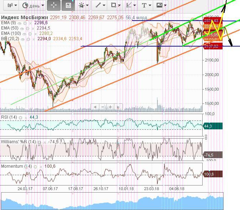Open the line drawing tools dropdown
This screenshot has height=210, width=240.
click(99, 5)
